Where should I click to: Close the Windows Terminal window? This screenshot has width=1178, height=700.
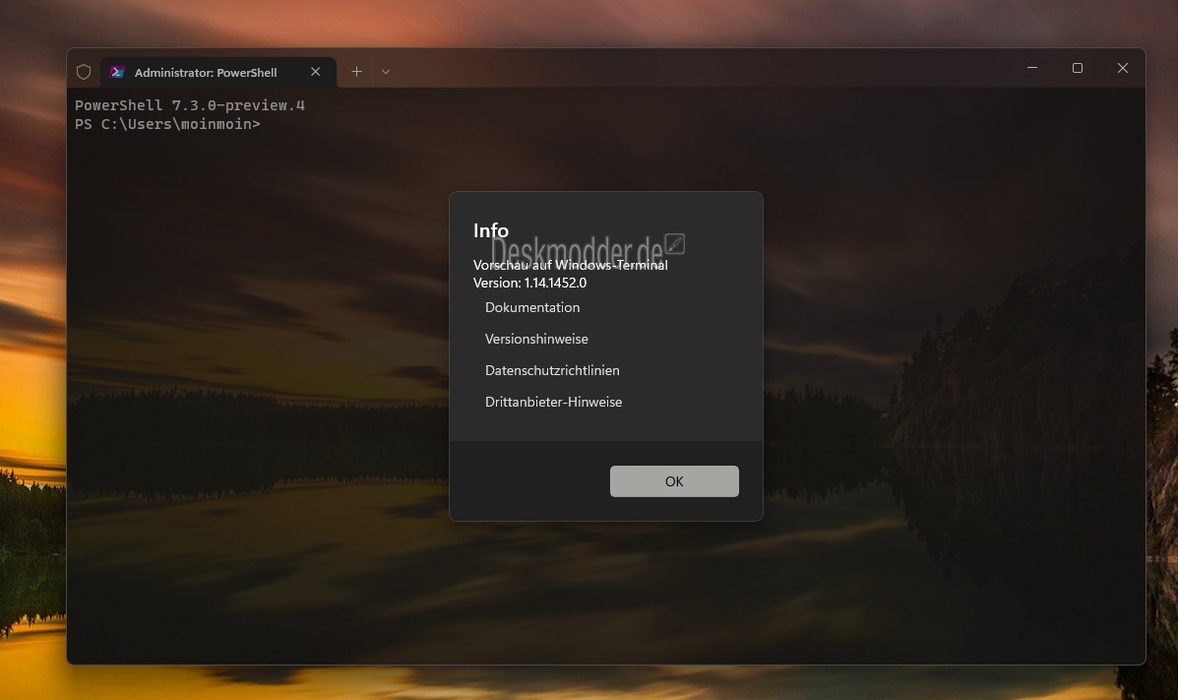1123,68
